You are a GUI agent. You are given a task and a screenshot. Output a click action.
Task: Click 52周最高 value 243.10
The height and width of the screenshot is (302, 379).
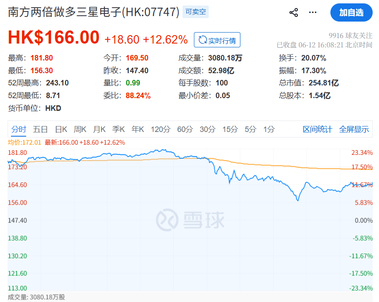pyautogui.click(x=57, y=83)
